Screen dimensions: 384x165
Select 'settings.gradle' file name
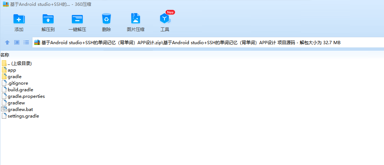[x=23, y=116]
